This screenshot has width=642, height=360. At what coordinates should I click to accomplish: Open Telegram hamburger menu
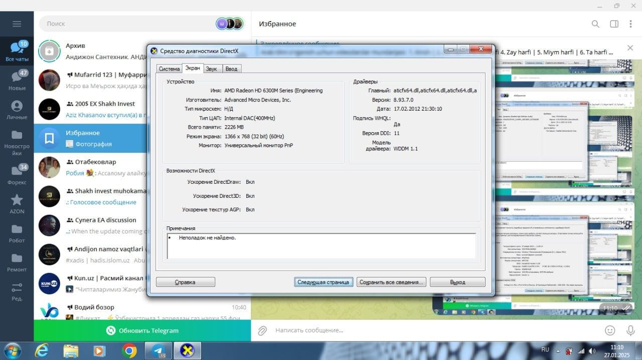(x=17, y=24)
